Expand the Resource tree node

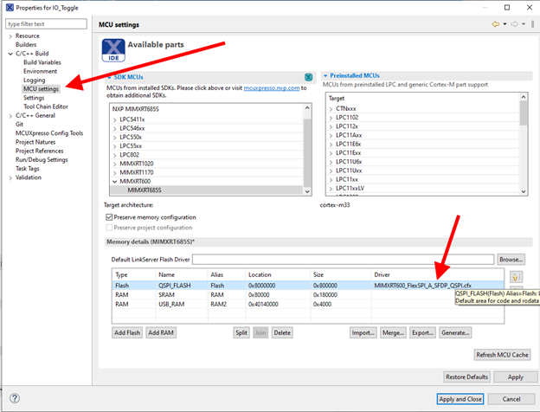coord(10,36)
